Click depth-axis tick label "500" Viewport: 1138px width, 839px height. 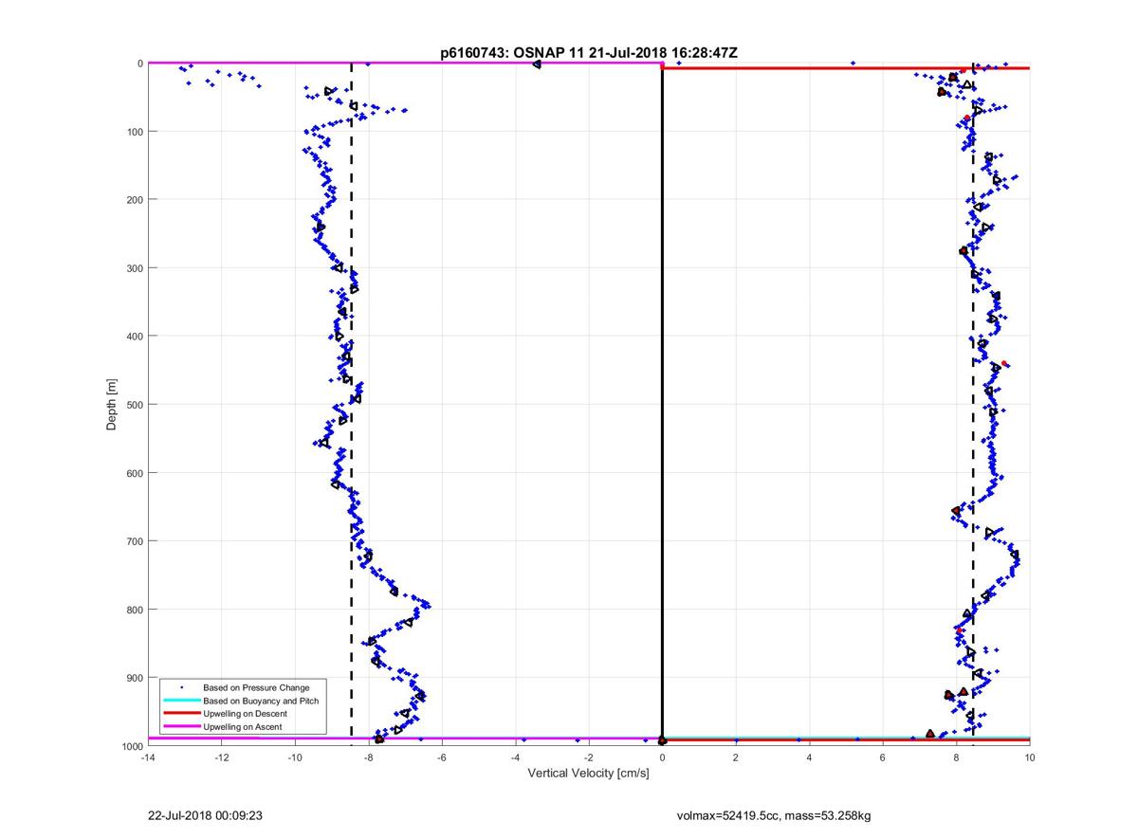click(135, 404)
